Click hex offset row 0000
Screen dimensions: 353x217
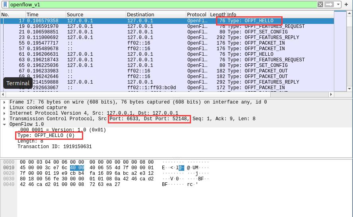9,162
